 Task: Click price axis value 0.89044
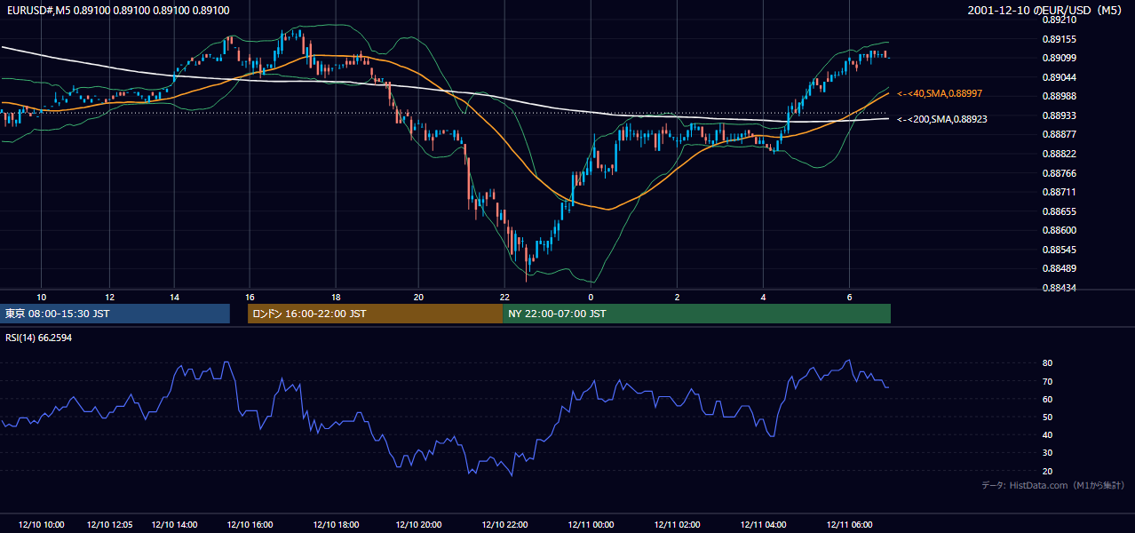(1060, 77)
